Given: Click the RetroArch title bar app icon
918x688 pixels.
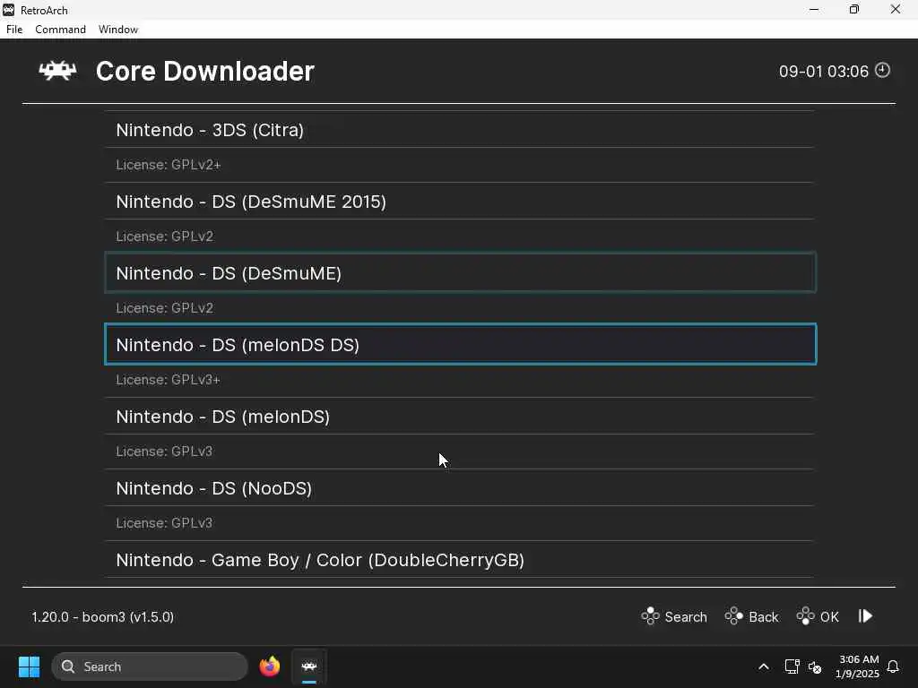Looking at the screenshot, I should pos(9,9).
